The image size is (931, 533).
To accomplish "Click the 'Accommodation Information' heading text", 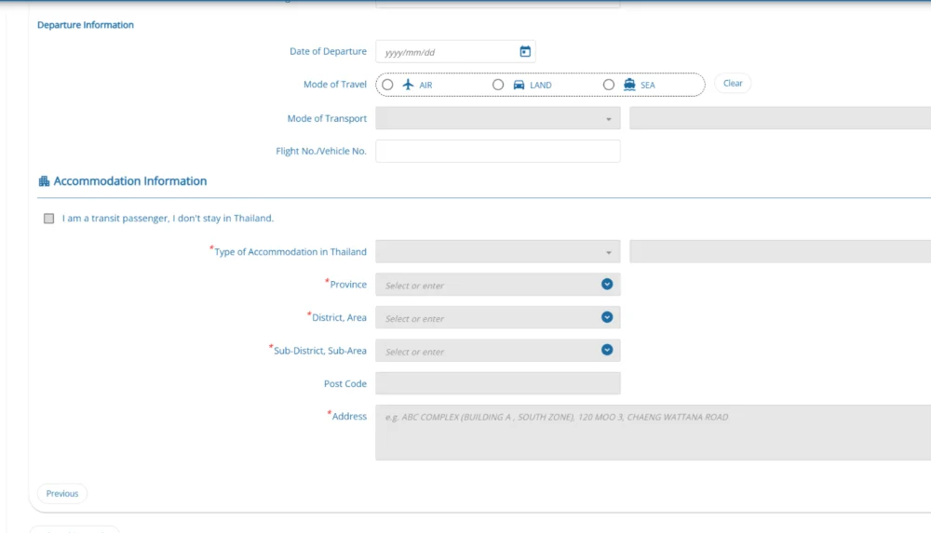I will [130, 181].
